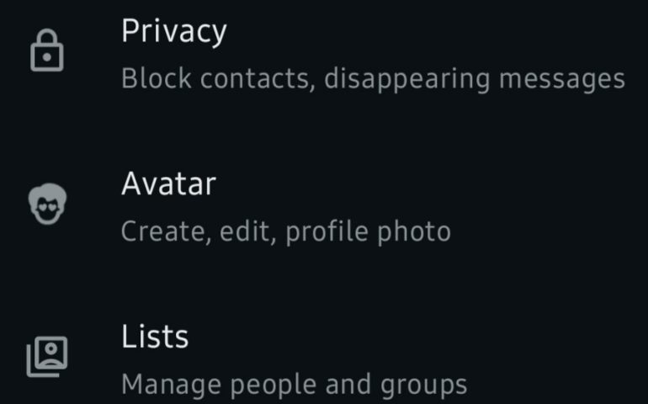Choose the Avatar menu row
The image size is (648, 404).
coord(337,206)
